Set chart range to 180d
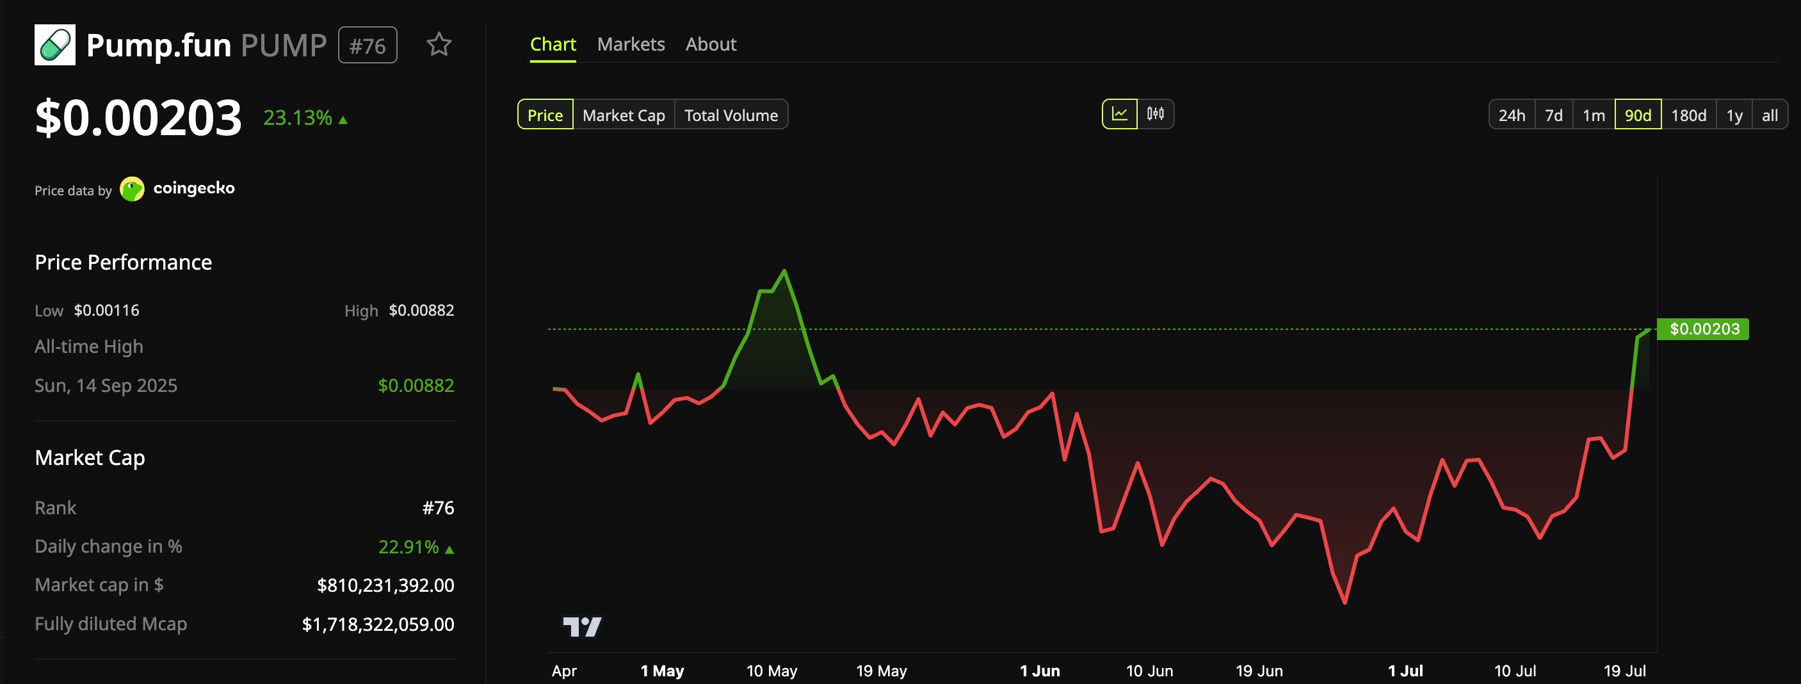Image resolution: width=1801 pixels, height=684 pixels. pyautogui.click(x=1688, y=115)
